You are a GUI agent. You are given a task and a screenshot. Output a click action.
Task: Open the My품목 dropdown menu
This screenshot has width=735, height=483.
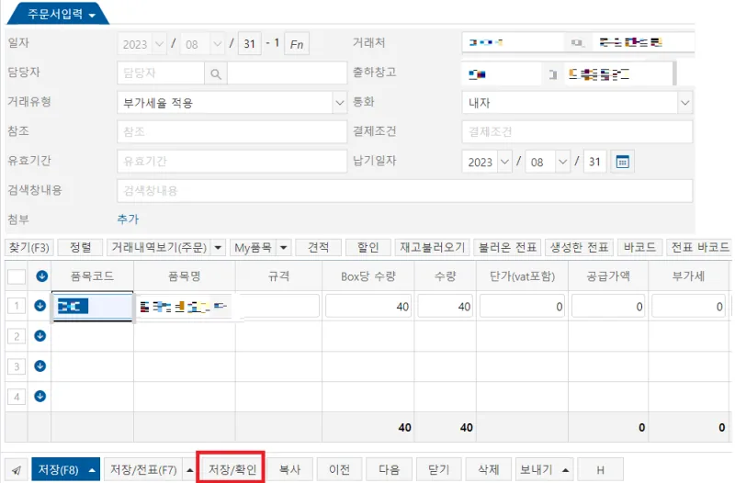coord(284,247)
